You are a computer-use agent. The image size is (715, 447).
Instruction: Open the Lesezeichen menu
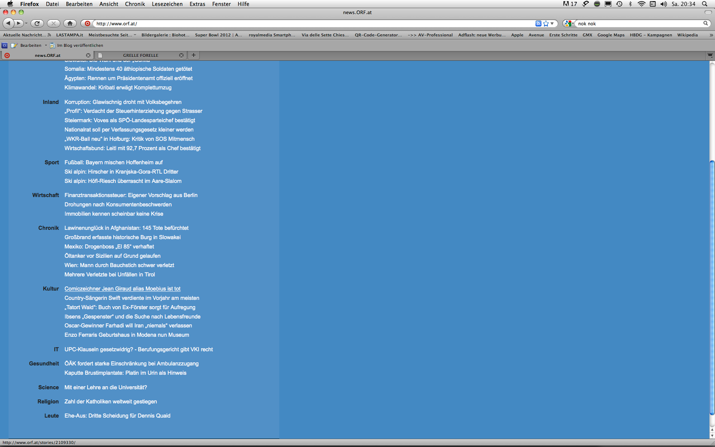click(x=167, y=4)
